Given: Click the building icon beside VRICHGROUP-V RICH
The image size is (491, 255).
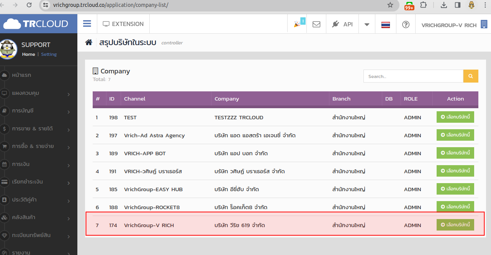Looking at the screenshot, I should pyautogui.click(x=484, y=24).
